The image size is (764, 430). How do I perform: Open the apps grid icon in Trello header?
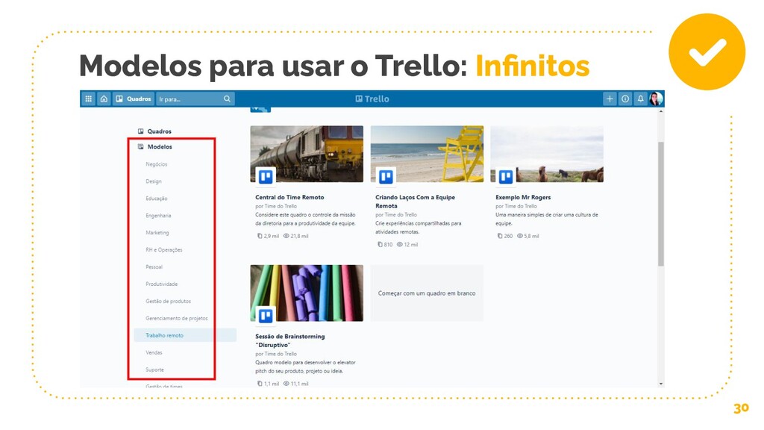pos(88,99)
